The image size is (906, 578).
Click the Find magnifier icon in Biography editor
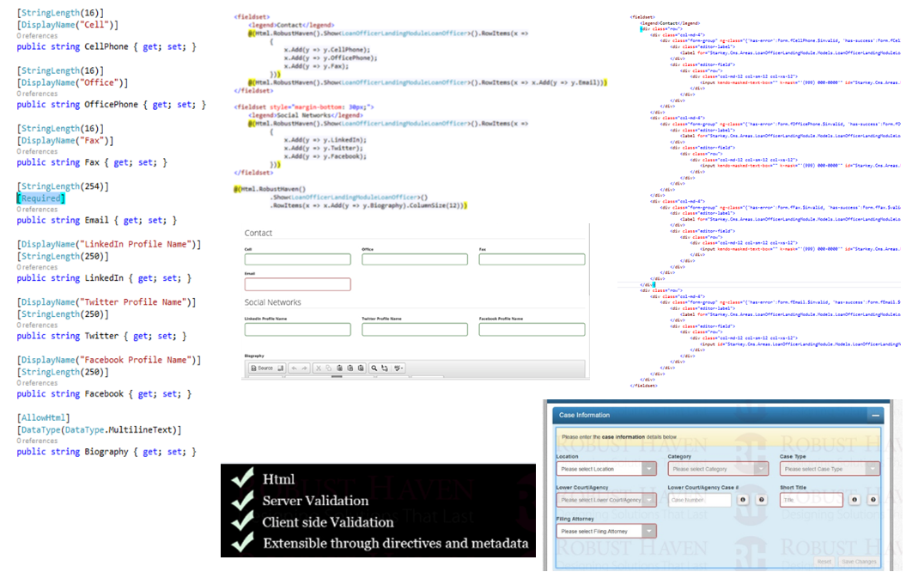375,368
